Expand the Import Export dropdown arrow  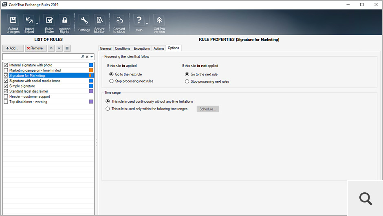click(37, 24)
